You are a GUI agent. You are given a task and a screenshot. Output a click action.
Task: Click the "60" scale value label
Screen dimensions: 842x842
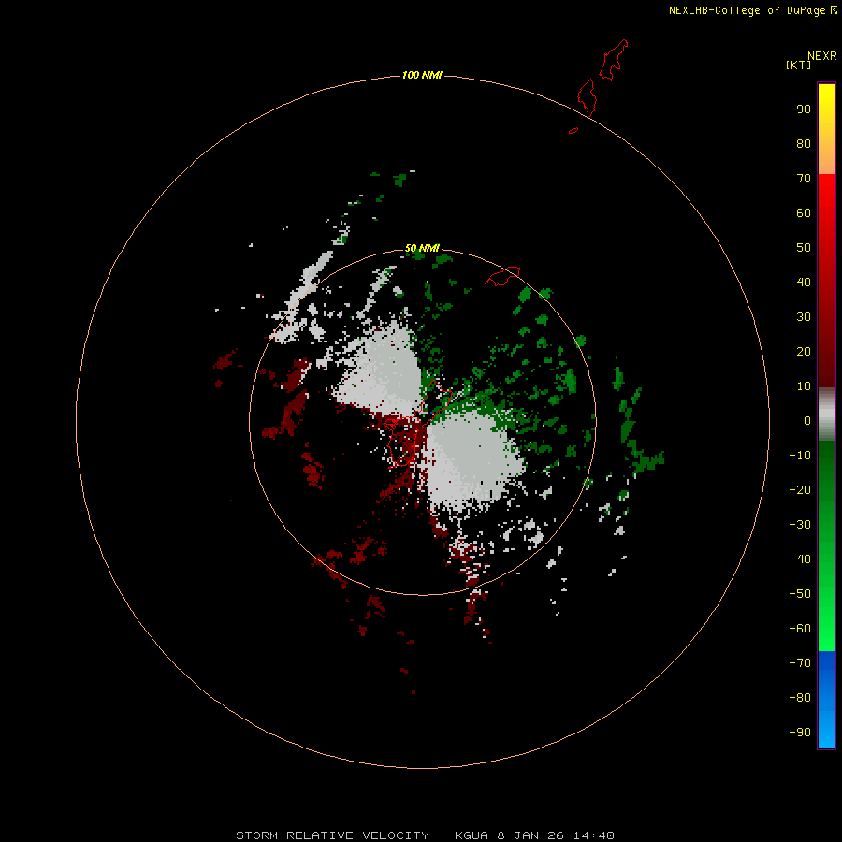804,213
